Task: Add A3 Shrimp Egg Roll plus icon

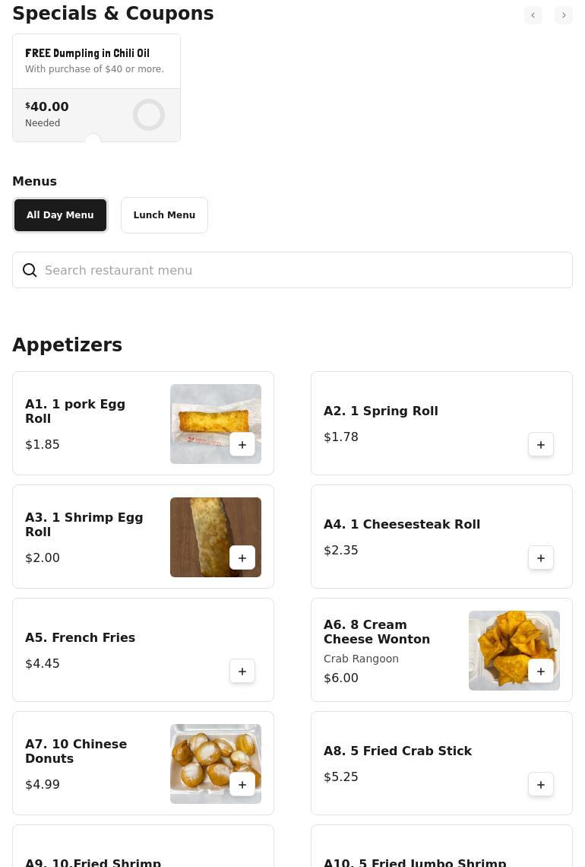Action: pyautogui.click(x=242, y=558)
